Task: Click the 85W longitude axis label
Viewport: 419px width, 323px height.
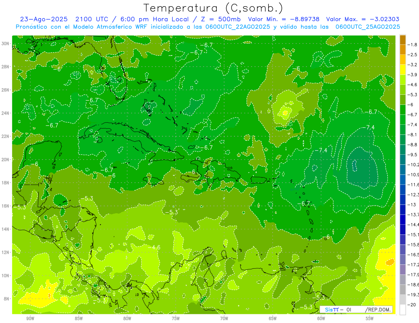Action: tap(79, 318)
